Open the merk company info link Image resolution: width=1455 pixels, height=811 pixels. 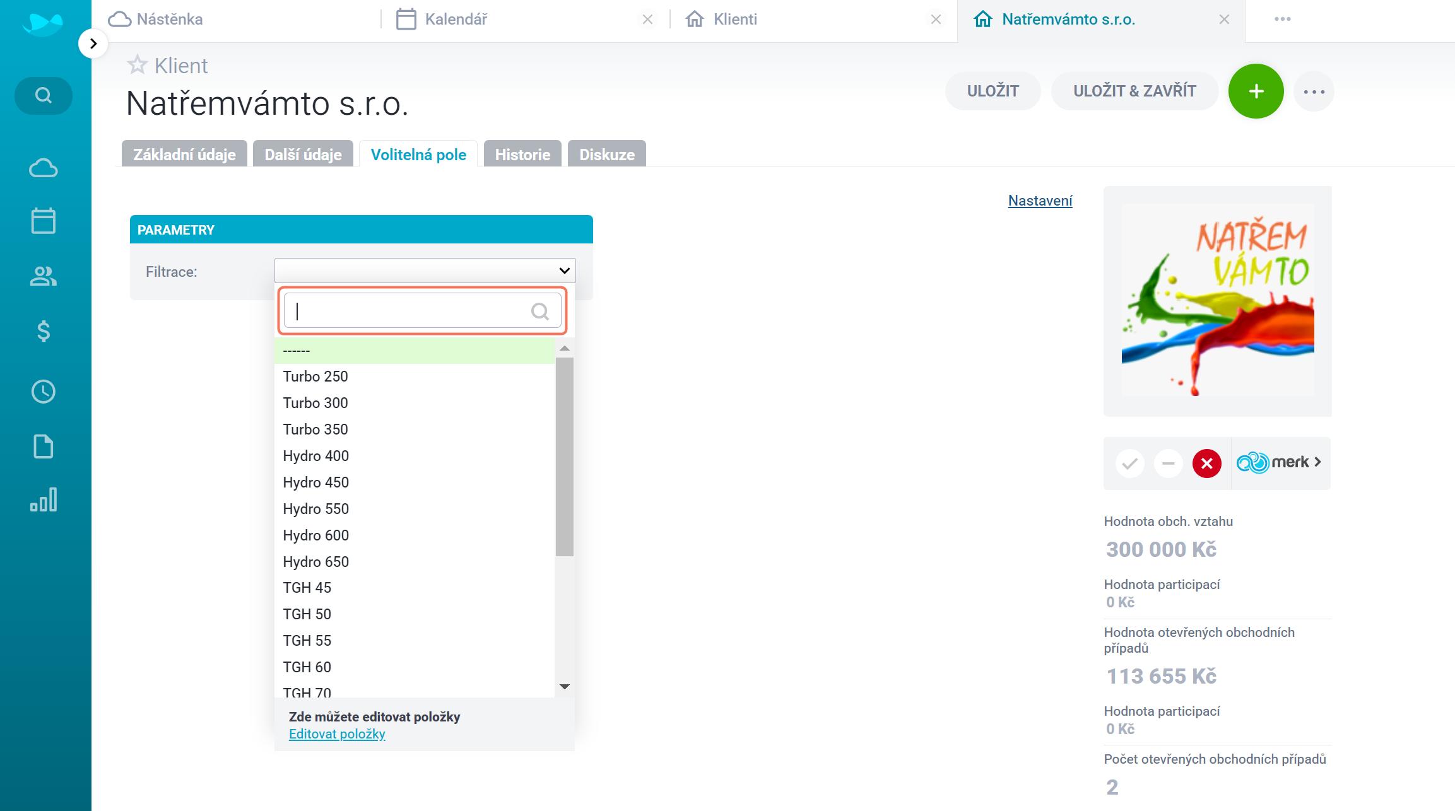coord(1279,463)
